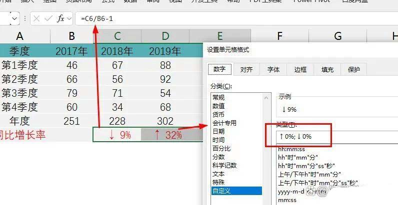Select 科学记数 in the category list

[224, 166]
